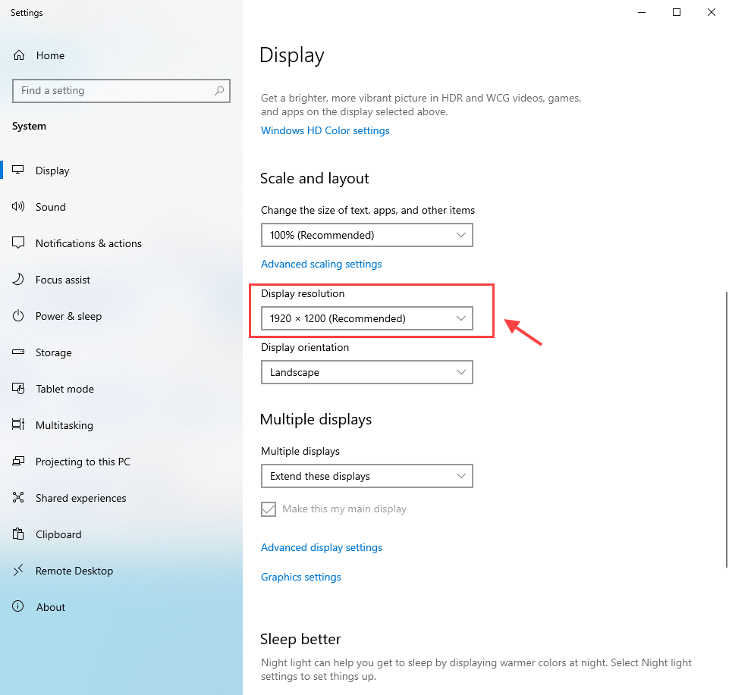Go to the Multitasking settings page

tap(64, 425)
